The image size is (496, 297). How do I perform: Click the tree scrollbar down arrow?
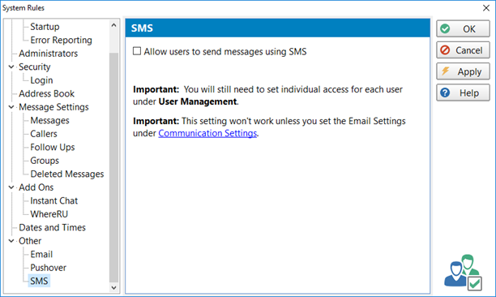click(114, 287)
